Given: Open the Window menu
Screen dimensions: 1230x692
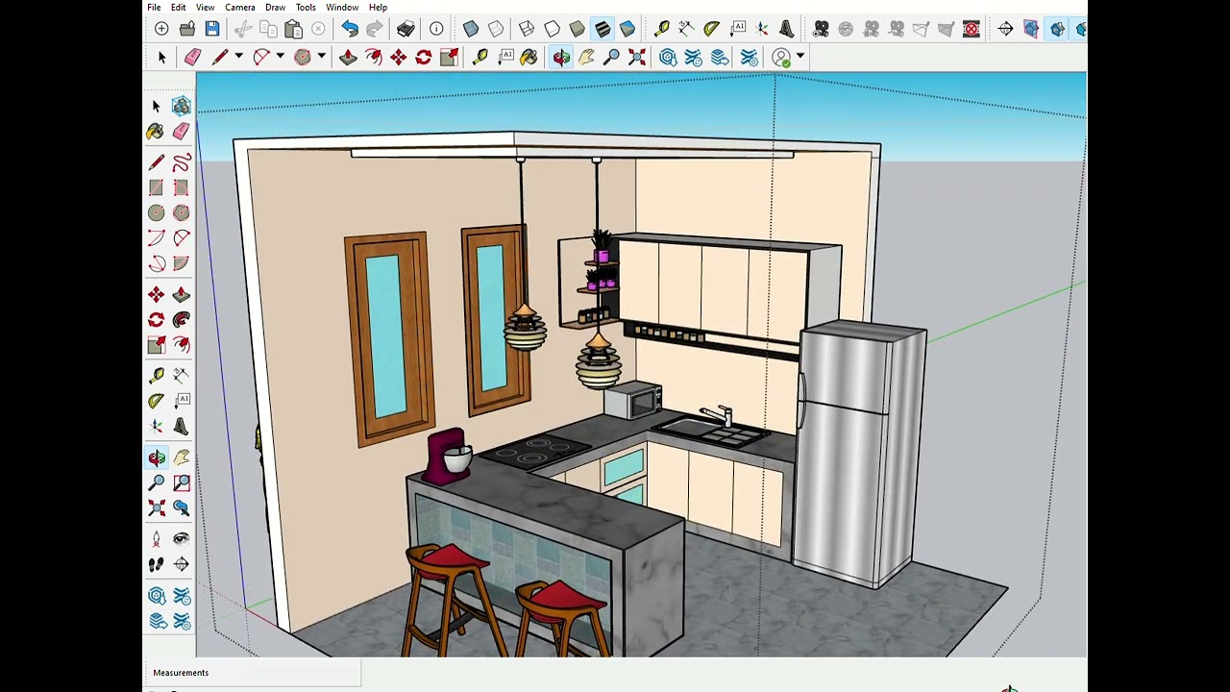Looking at the screenshot, I should tap(342, 8).
